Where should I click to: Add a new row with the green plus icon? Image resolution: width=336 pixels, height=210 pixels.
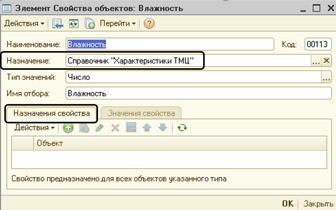coord(68,127)
